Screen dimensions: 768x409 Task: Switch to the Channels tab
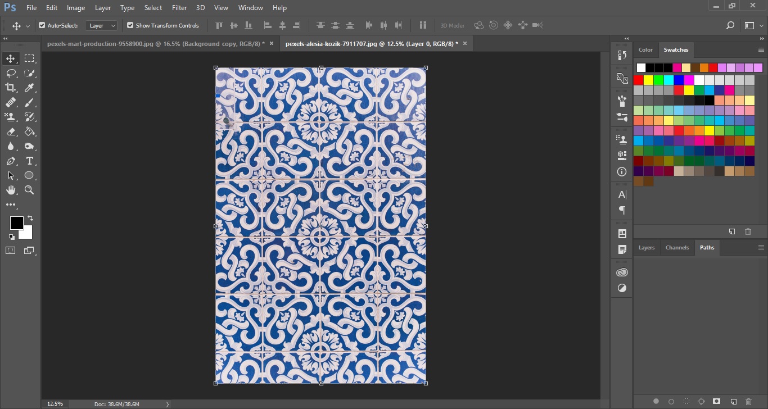pyautogui.click(x=677, y=247)
